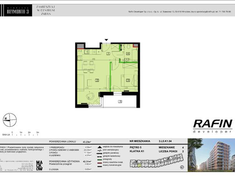Click the floor location mini-map
235x176 pixels.
(157, 161)
